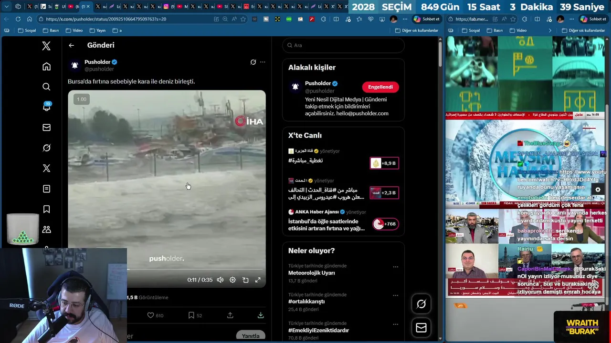The height and width of the screenshot is (343, 611).
Task: Open Communities people icon in sidebar
Action: tap(46, 230)
